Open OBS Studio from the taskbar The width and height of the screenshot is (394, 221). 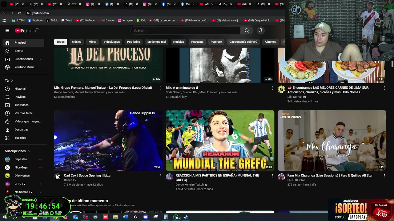(85, 217)
